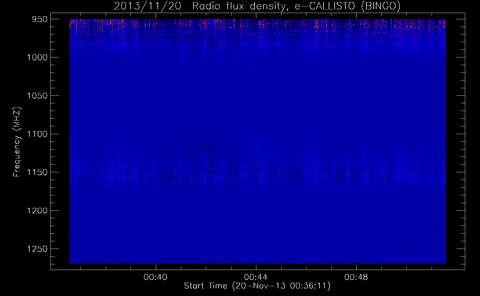
Task: Click the 00:40 time tick label
Action: (x=155, y=277)
